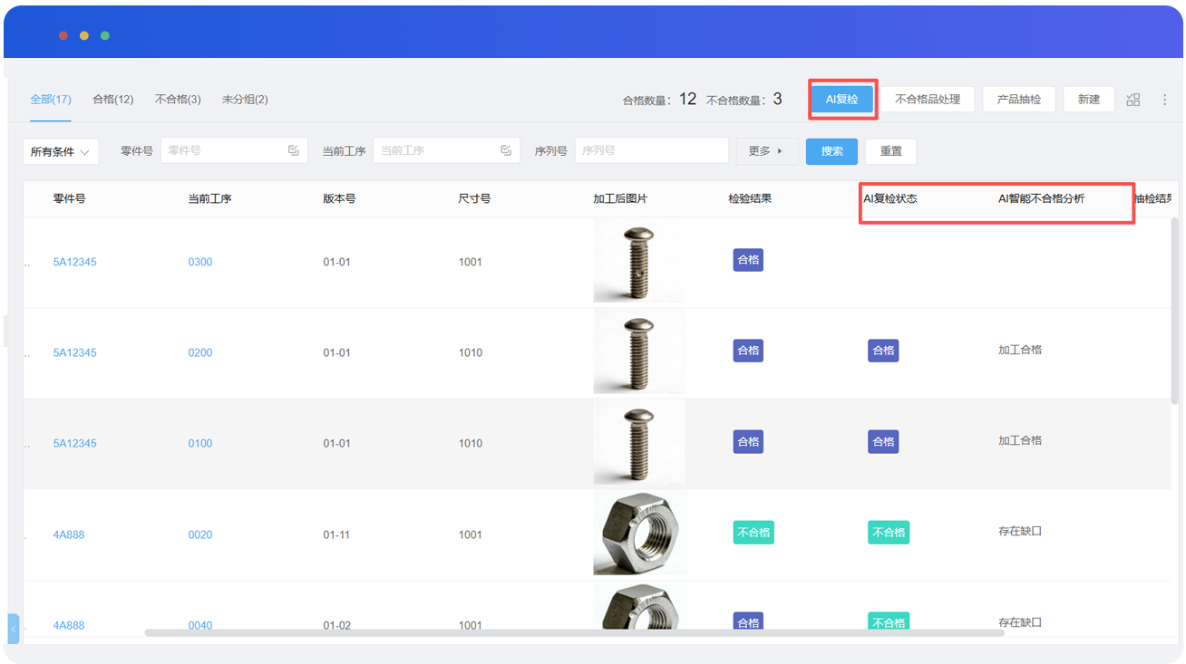View bolt image in the 0300 row
The width and height of the screenshot is (1186, 664).
[639, 261]
